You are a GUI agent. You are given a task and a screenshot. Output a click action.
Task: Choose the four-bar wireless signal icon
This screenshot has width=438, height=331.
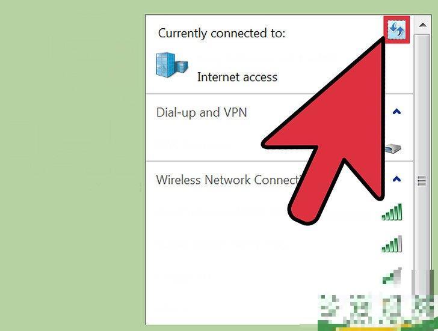point(392,244)
